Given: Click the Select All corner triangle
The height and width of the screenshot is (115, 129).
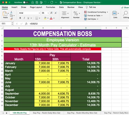Looking at the screenshot, I should (2, 28).
